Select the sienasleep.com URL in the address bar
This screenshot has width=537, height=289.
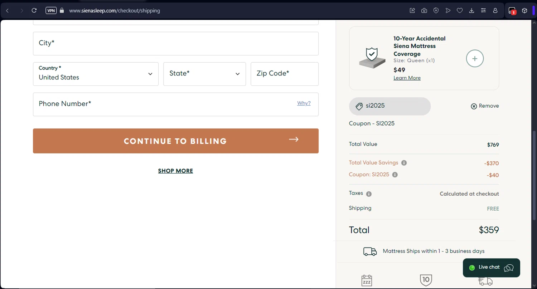(115, 11)
